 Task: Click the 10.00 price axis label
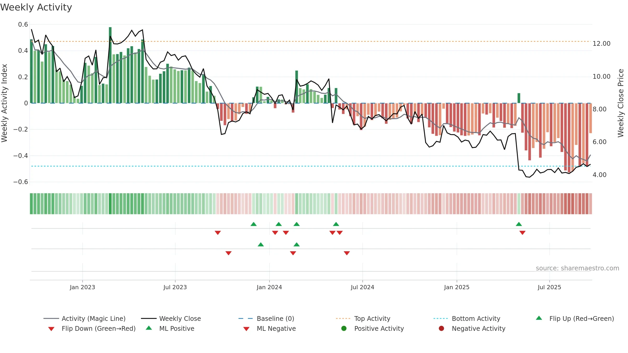pyautogui.click(x=602, y=77)
